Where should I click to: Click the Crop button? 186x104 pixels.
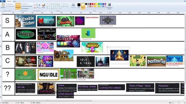(x=25, y=4)
